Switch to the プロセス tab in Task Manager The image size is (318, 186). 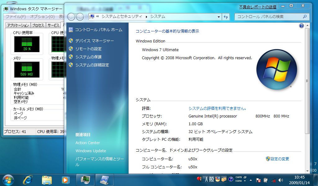(38, 25)
